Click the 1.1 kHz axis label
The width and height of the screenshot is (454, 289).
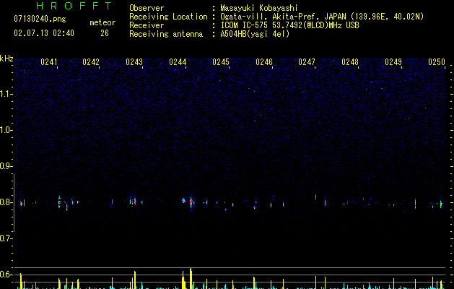pos(6,94)
